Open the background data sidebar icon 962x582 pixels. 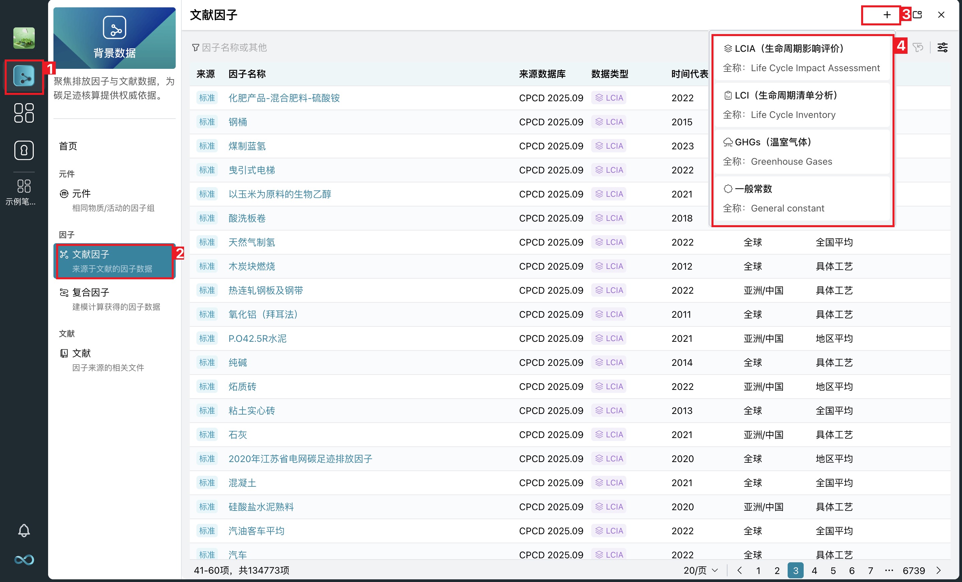tap(24, 77)
